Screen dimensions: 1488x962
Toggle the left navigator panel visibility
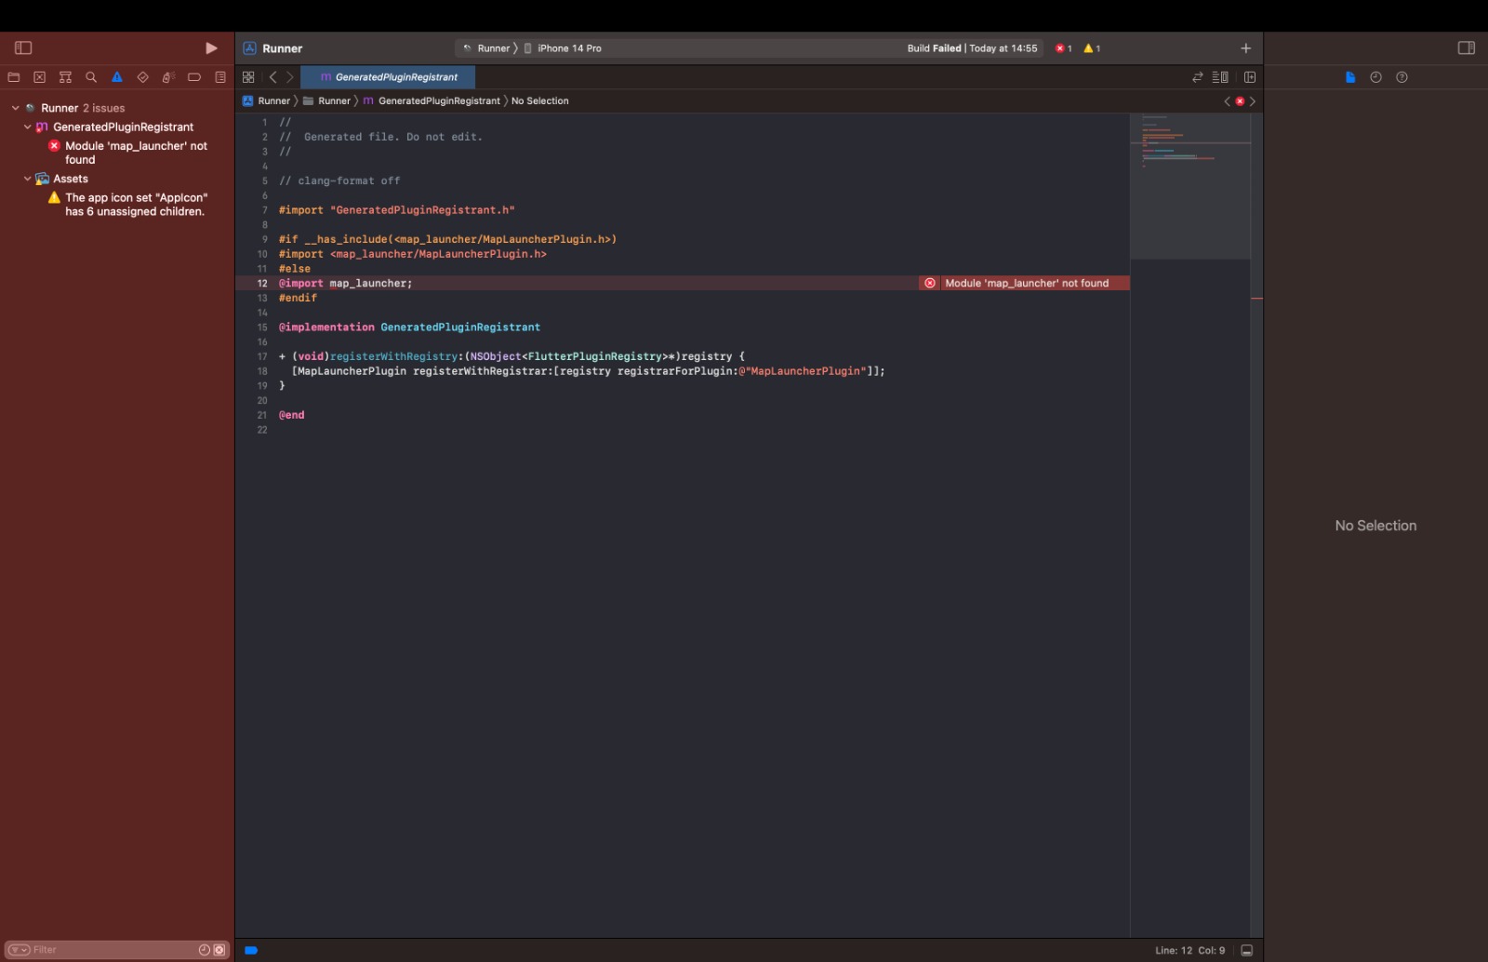22,47
